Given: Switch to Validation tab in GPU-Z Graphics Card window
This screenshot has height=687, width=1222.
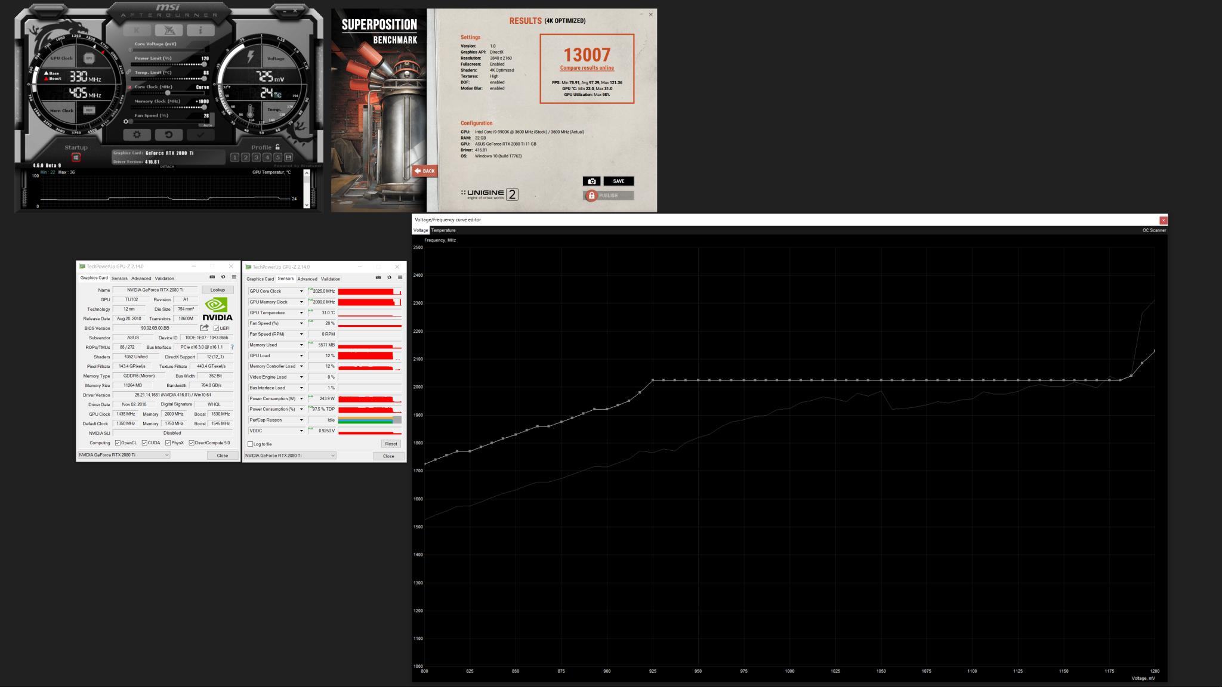Looking at the screenshot, I should point(164,278).
